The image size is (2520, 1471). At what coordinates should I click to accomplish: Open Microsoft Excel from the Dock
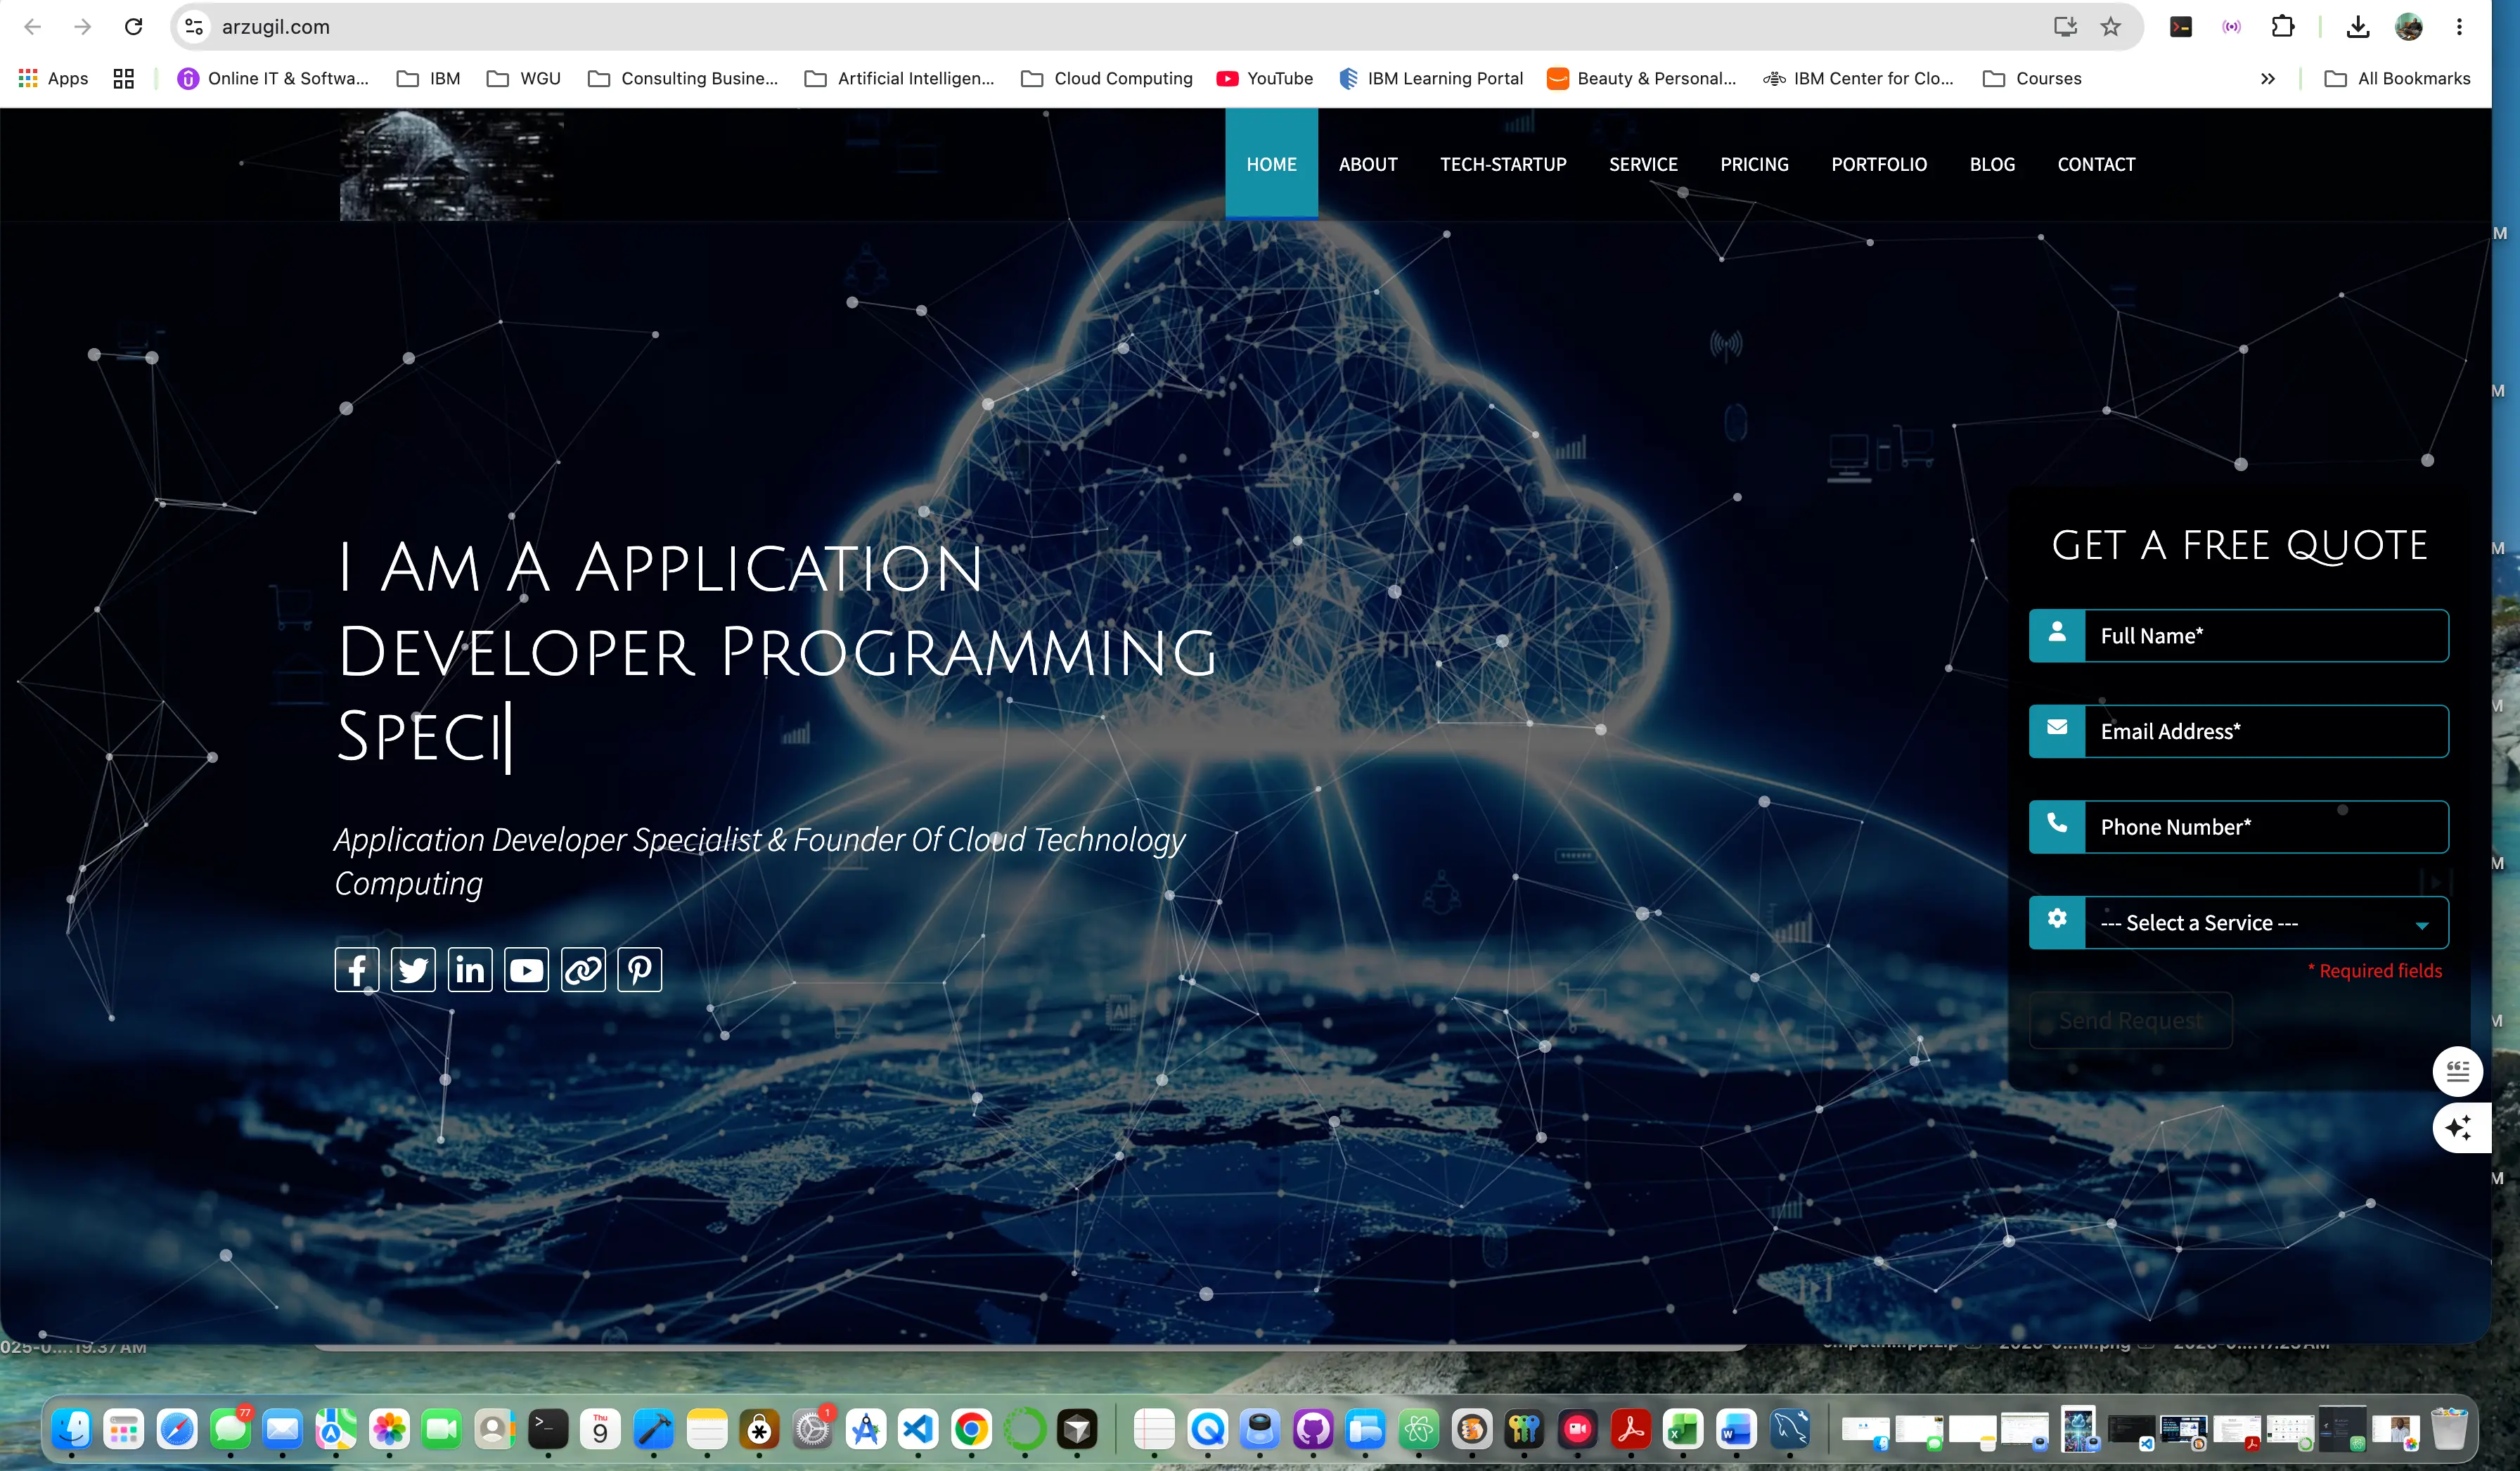coord(1683,1430)
